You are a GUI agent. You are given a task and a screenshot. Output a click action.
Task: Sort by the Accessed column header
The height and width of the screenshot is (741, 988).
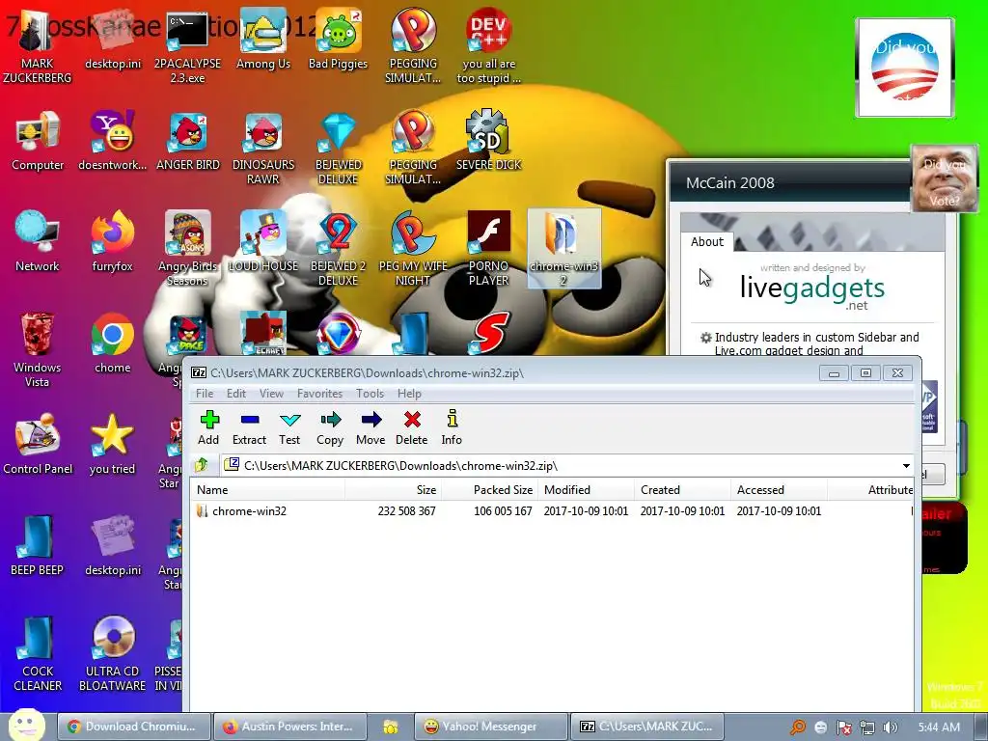point(779,489)
